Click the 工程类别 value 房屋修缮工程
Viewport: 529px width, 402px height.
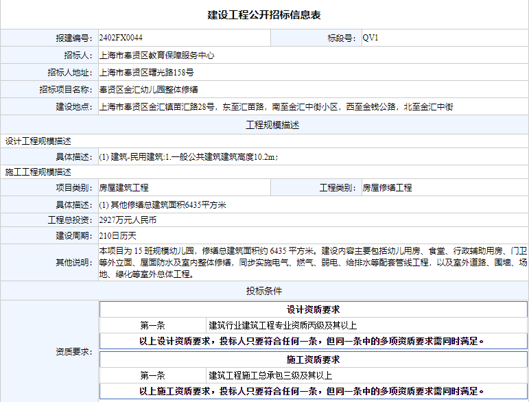(x=387, y=188)
